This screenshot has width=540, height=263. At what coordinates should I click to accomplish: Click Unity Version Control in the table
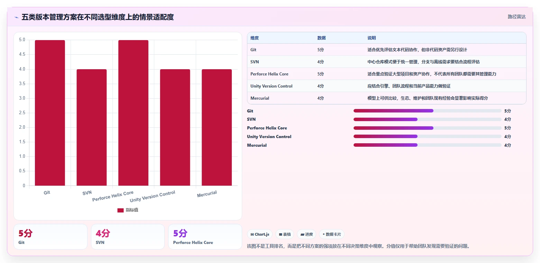271,86
